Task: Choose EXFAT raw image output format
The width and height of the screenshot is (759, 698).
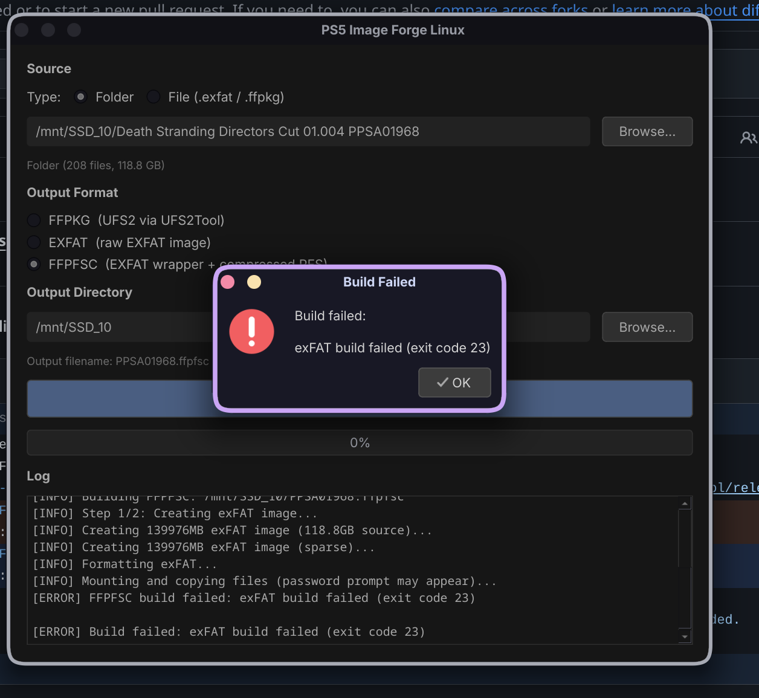Action: pos(34,242)
